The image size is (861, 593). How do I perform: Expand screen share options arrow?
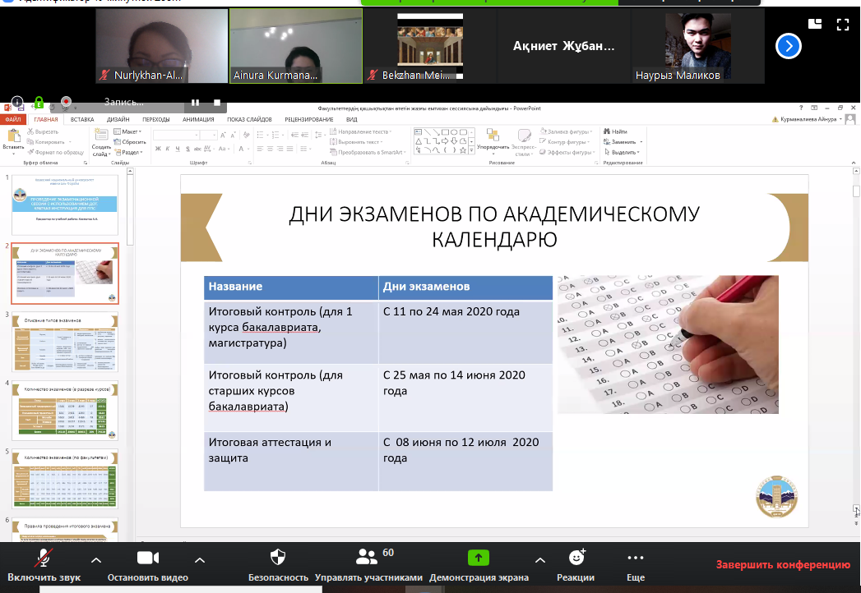point(539,560)
